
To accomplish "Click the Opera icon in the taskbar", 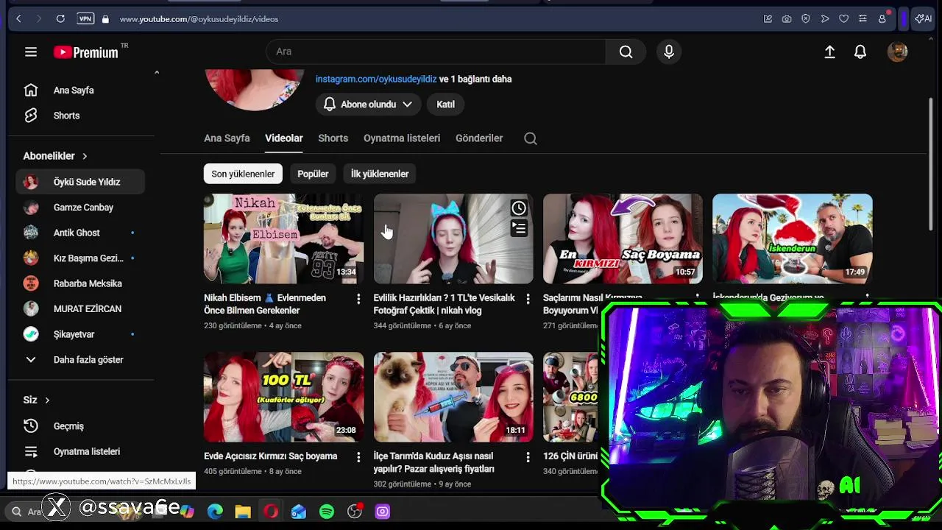I will (x=271, y=512).
